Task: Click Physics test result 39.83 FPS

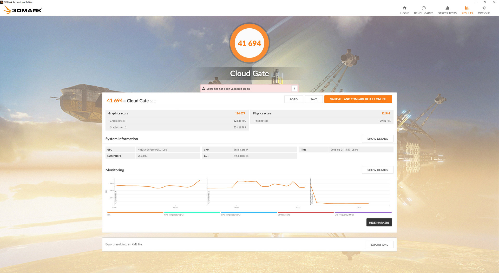Action: (x=385, y=121)
